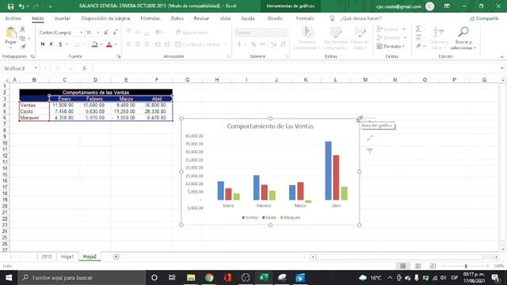Open Ribbon Display Options in title bar
The image size is (507, 285).
tap(447, 6)
